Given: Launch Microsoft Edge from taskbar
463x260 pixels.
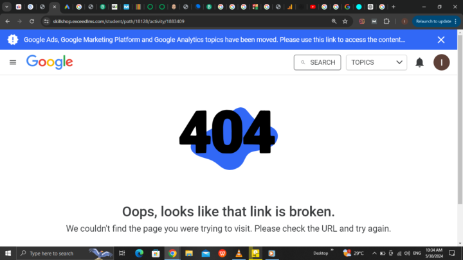Looking at the screenshot, I should click(139, 253).
